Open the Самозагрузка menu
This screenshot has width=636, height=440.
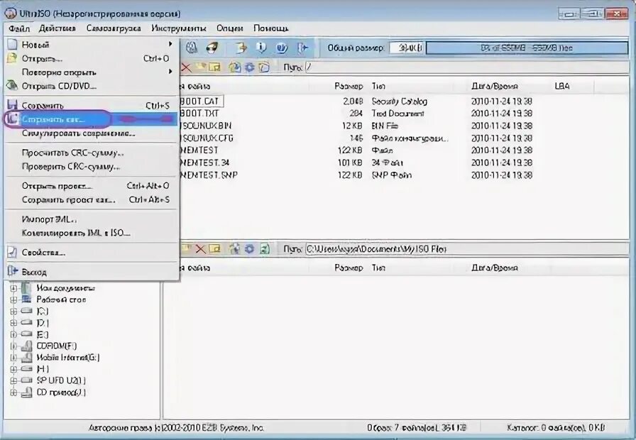[x=114, y=28]
